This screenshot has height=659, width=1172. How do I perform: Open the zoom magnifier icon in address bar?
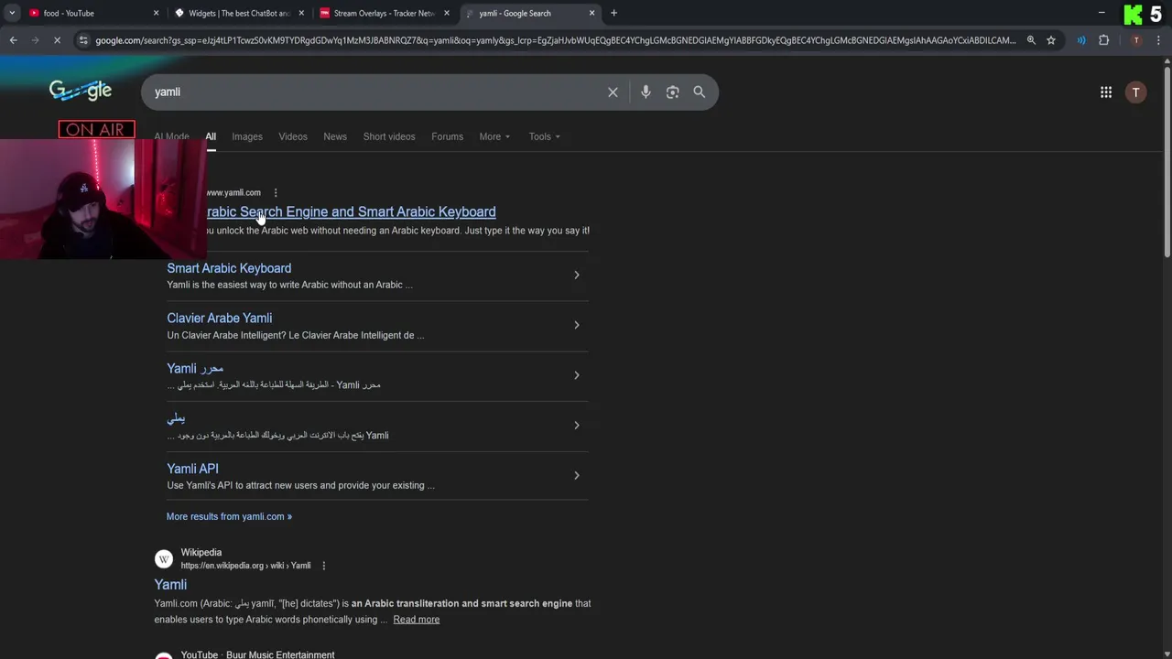[1031, 40]
